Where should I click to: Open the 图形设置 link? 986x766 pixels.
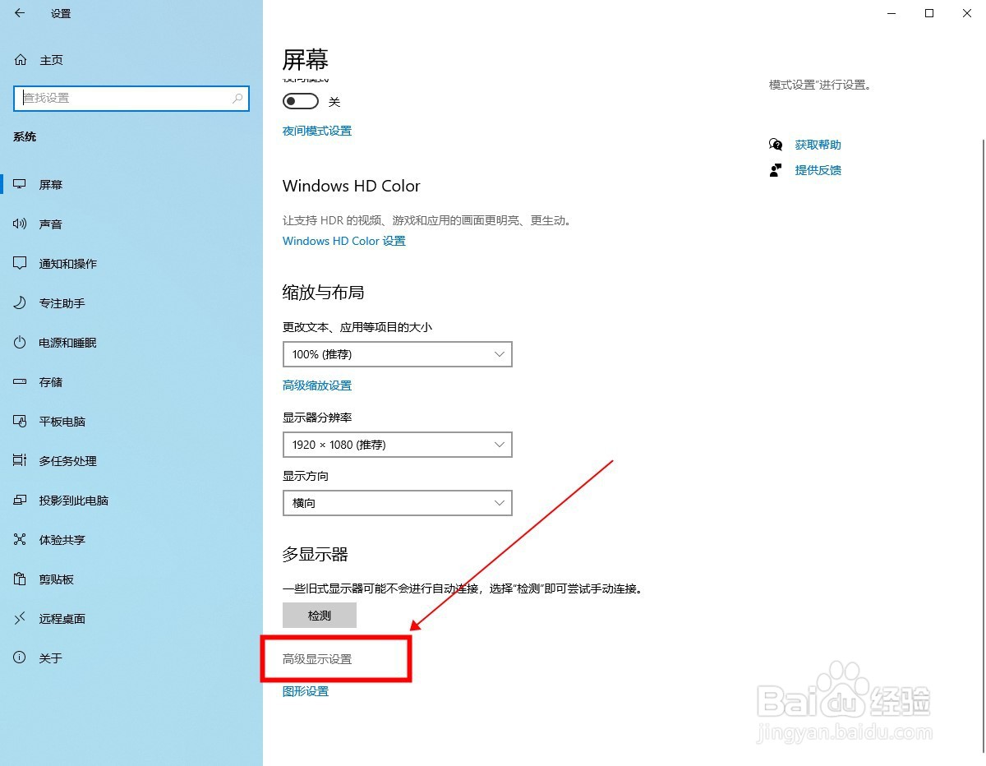pos(306,691)
